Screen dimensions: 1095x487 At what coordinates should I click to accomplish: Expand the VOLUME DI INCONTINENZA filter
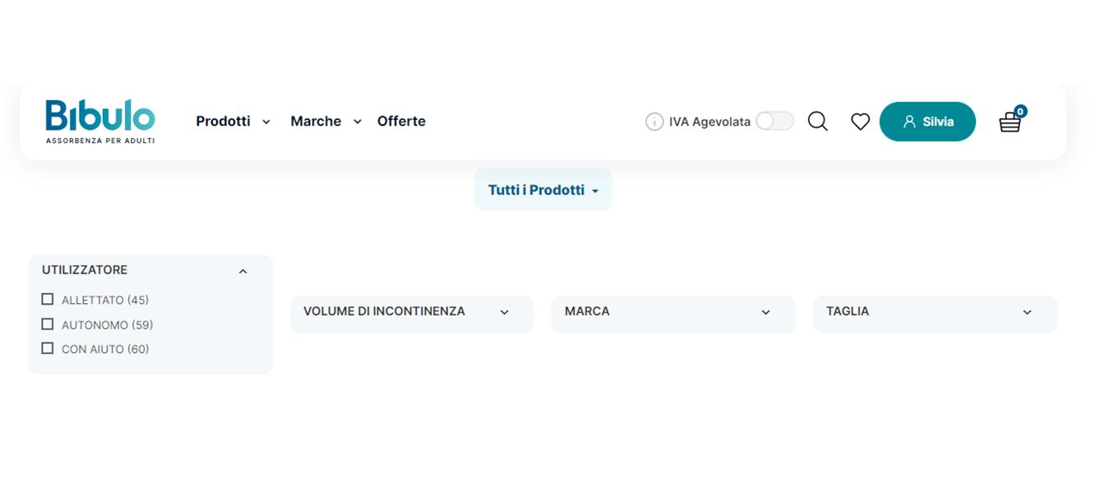click(x=412, y=313)
